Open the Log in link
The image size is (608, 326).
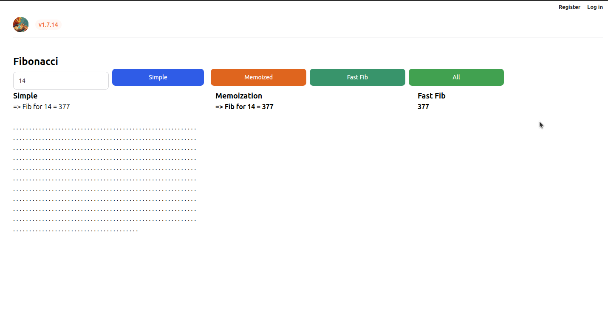click(595, 7)
